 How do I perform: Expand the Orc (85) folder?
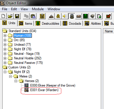(5, 40)
